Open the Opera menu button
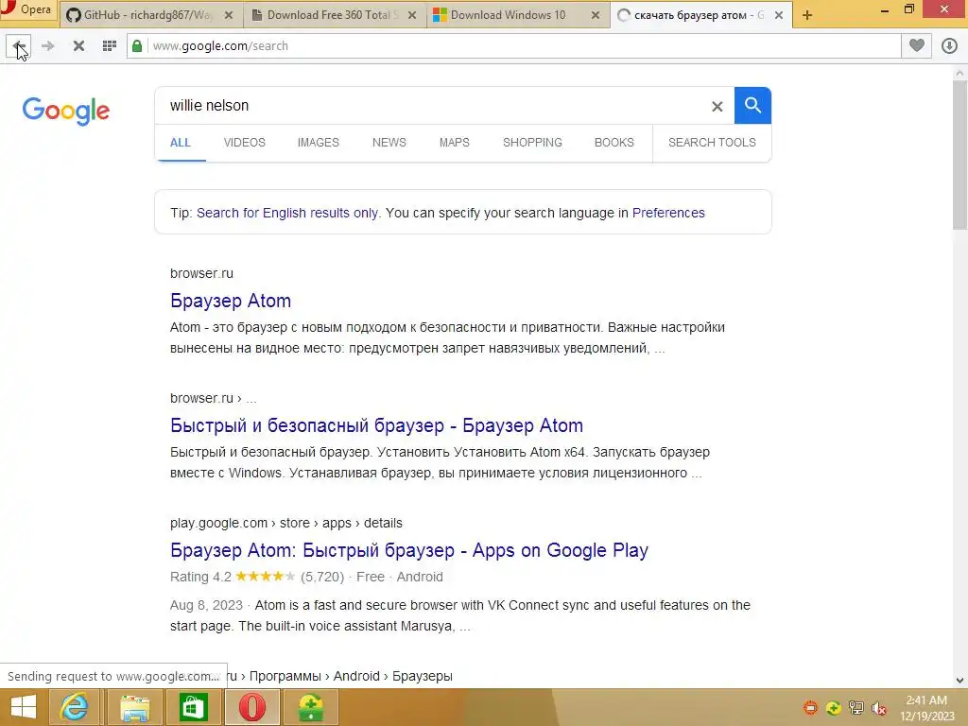 [x=28, y=9]
